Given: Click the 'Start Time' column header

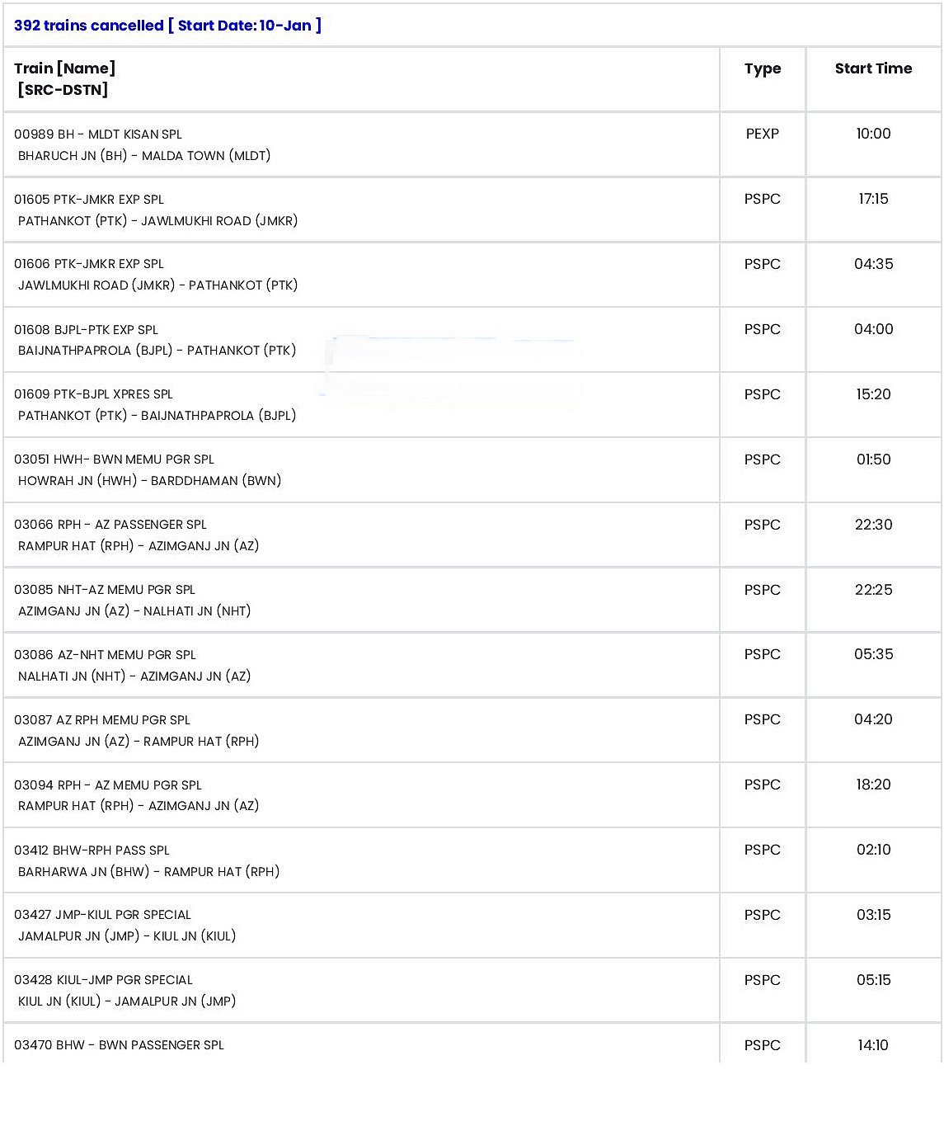Looking at the screenshot, I should (x=873, y=68).
